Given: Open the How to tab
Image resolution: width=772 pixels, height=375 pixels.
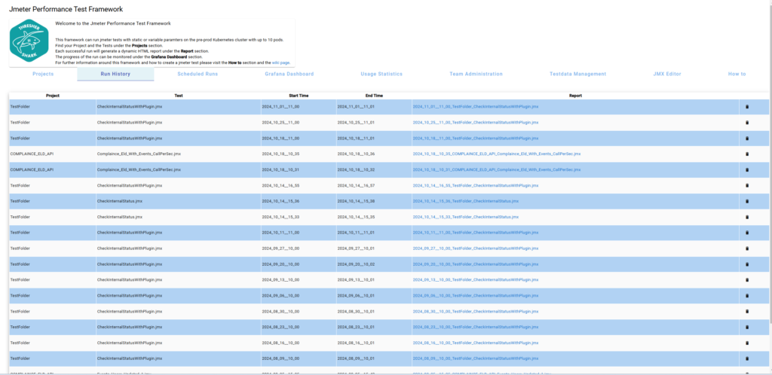Looking at the screenshot, I should pyautogui.click(x=737, y=75).
